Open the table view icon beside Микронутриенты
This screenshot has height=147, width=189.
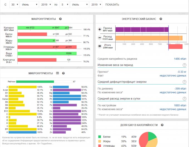coord(58,73)
